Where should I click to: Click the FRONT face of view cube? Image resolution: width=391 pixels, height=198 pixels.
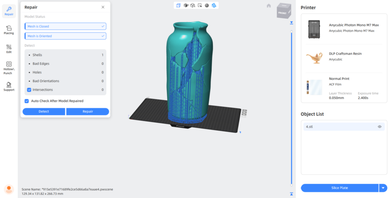tap(282, 13)
